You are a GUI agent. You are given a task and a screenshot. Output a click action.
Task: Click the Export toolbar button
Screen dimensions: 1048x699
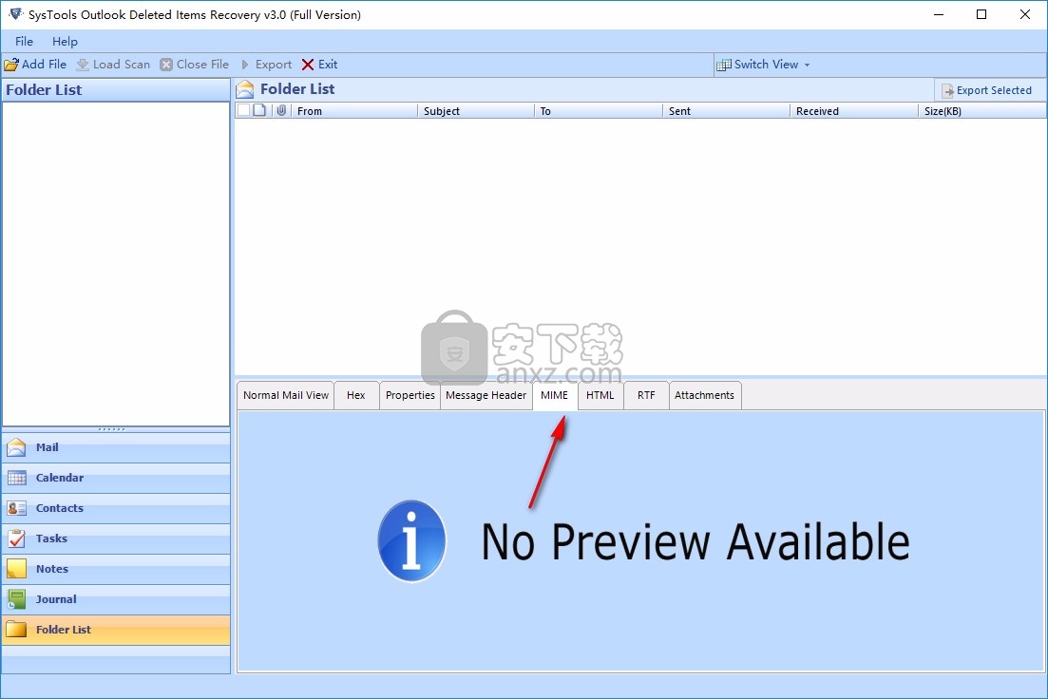[266, 65]
